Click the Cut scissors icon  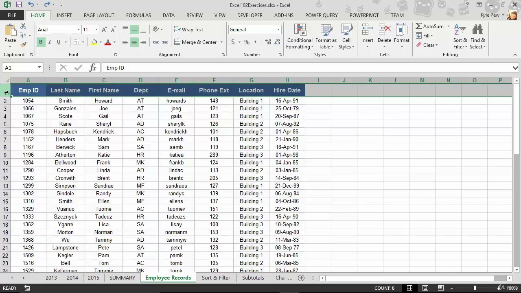click(23, 26)
